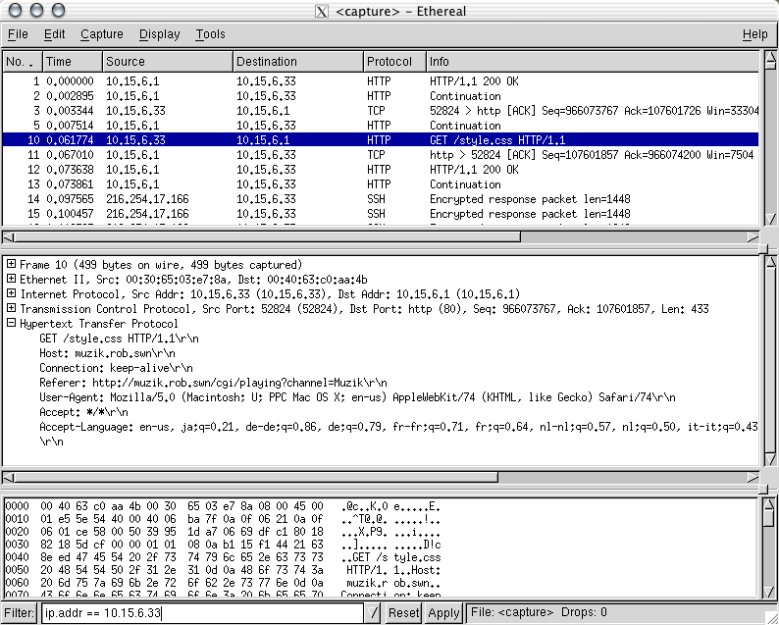This screenshot has height=625, width=779.
Task: Expand the Frame 10 tree node
Action: (x=11, y=265)
